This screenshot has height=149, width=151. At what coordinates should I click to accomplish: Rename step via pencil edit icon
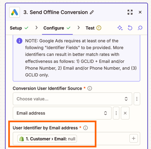[x=92, y=12]
